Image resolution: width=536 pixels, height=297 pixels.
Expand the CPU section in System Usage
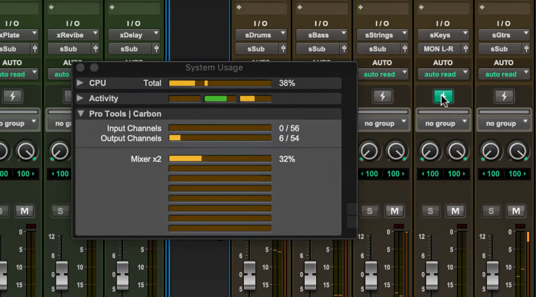(80, 83)
